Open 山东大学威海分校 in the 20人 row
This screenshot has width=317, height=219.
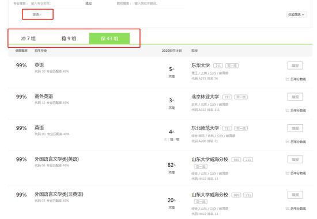[x=210, y=195]
